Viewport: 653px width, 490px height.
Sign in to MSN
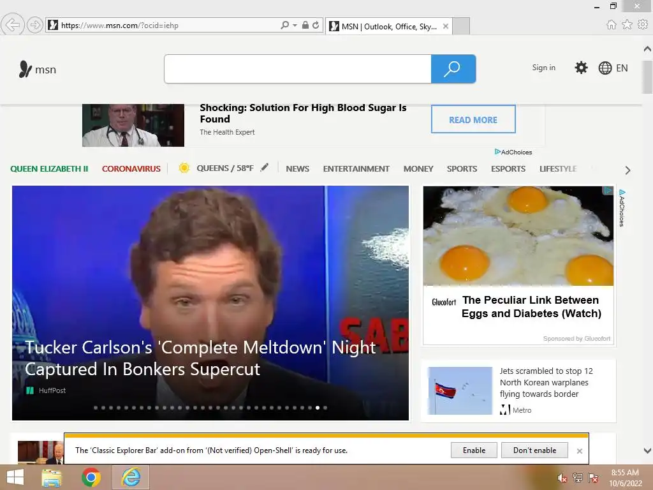(543, 68)
